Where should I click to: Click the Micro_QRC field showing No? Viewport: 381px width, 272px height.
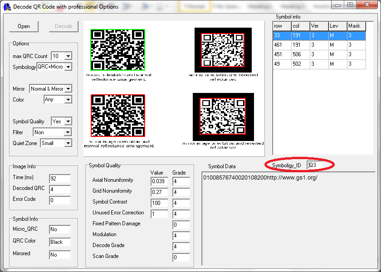click(x=60, y=229)
